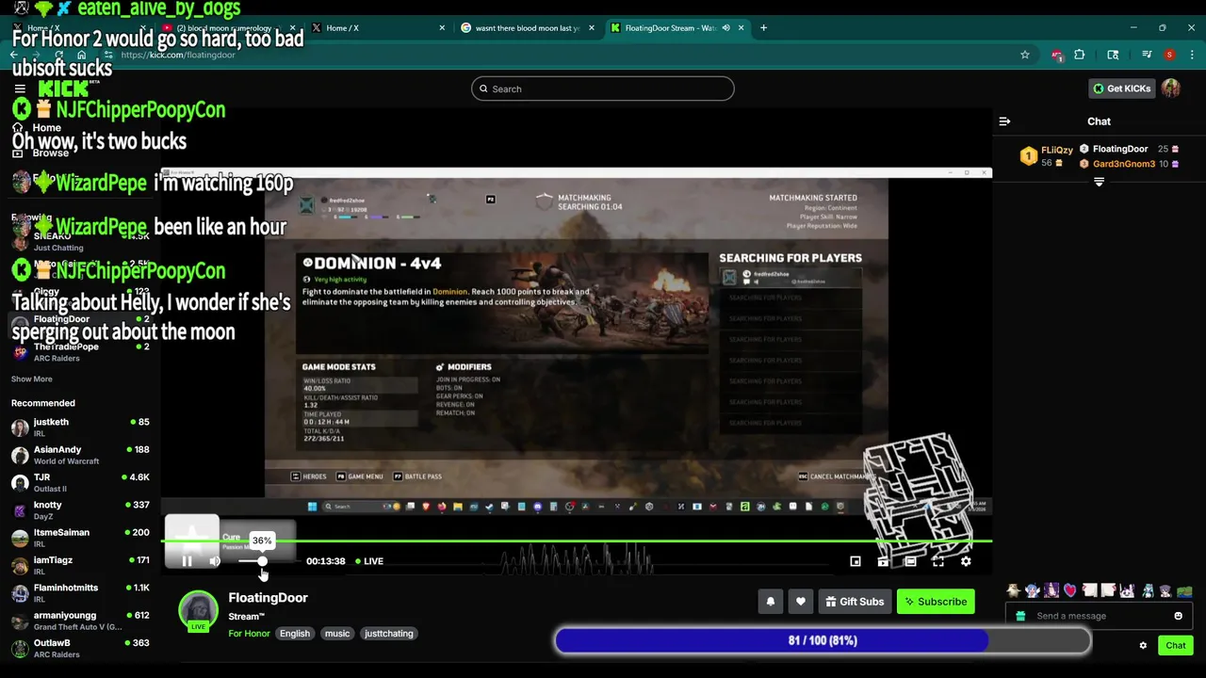Click Show More under Following list

32,379
